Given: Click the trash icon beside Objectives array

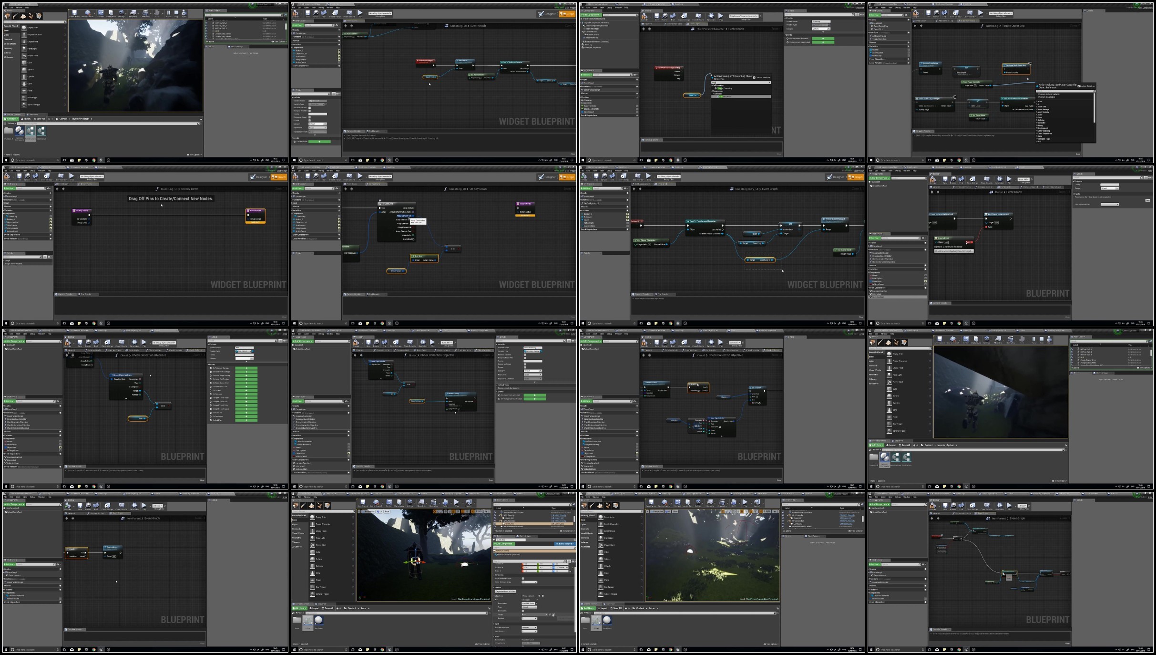Looking at the screenshot, I should [x=543, y=596].
